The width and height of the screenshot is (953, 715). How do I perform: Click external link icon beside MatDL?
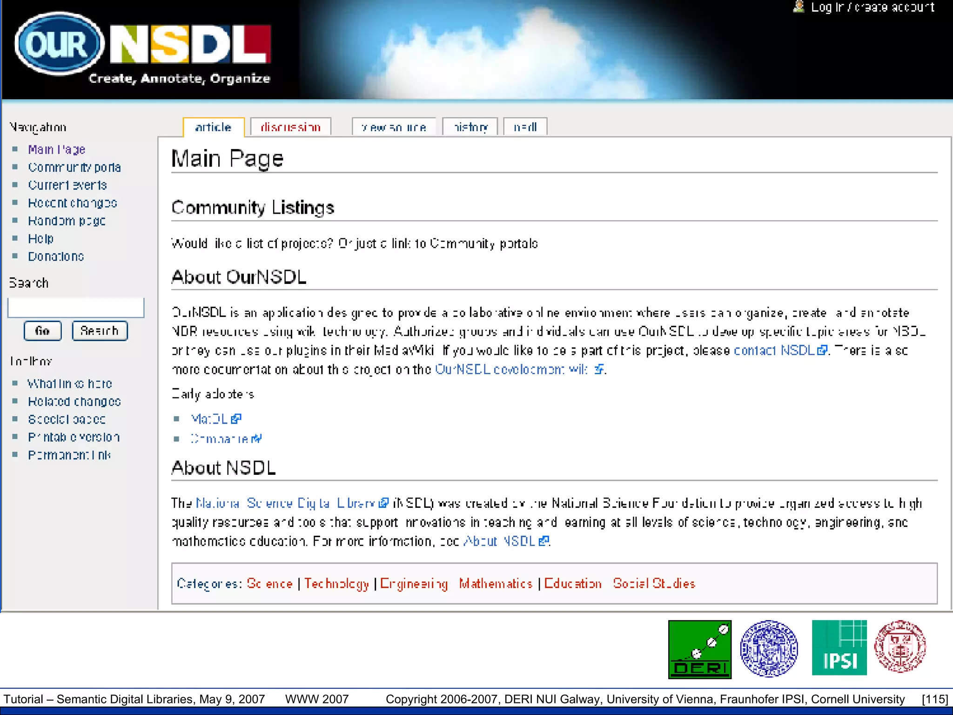click(236, 419)
